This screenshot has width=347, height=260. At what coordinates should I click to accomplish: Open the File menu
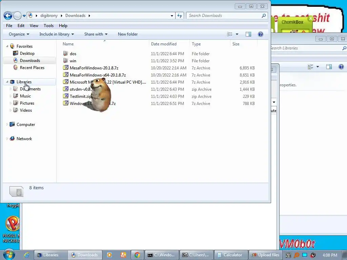(9, 26)
